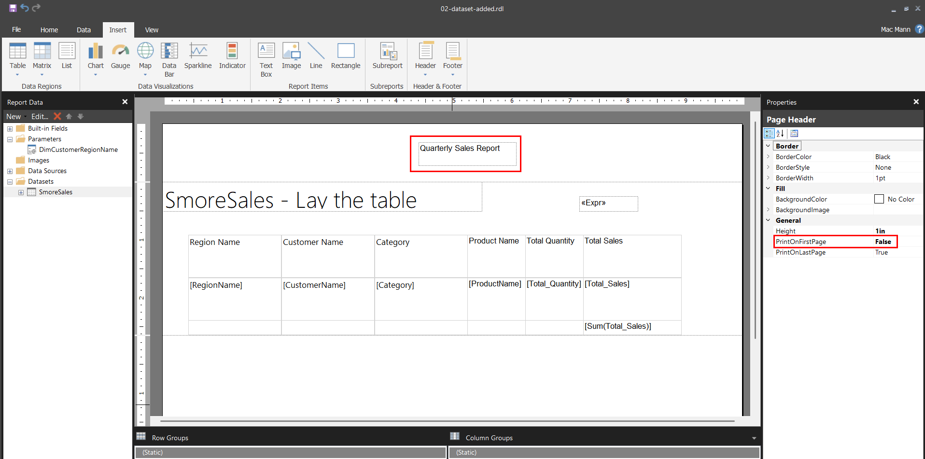
Task: Open the Footer options
Action: tap(452, 59)
